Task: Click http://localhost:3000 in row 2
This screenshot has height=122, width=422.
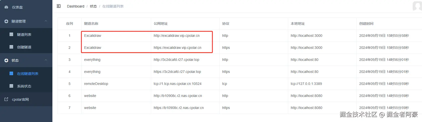Action: click(x=306, y=48)
